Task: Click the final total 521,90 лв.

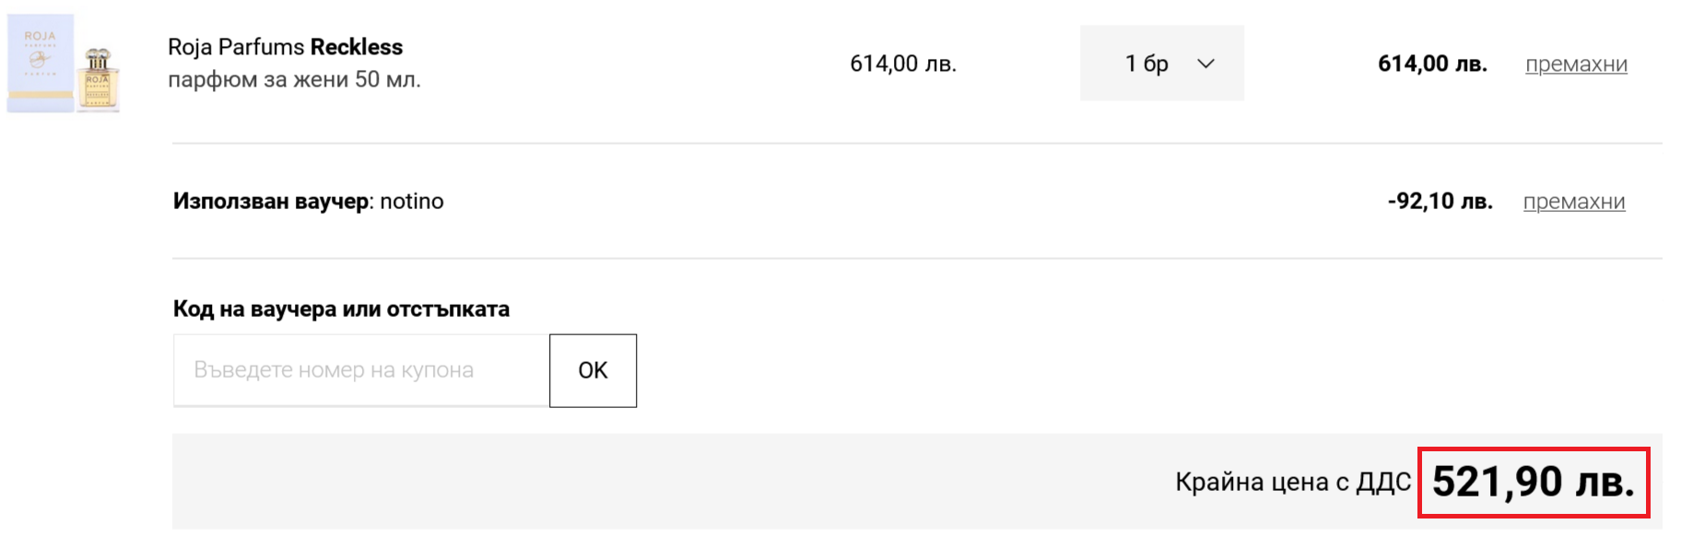Action: click(1533, 482)
